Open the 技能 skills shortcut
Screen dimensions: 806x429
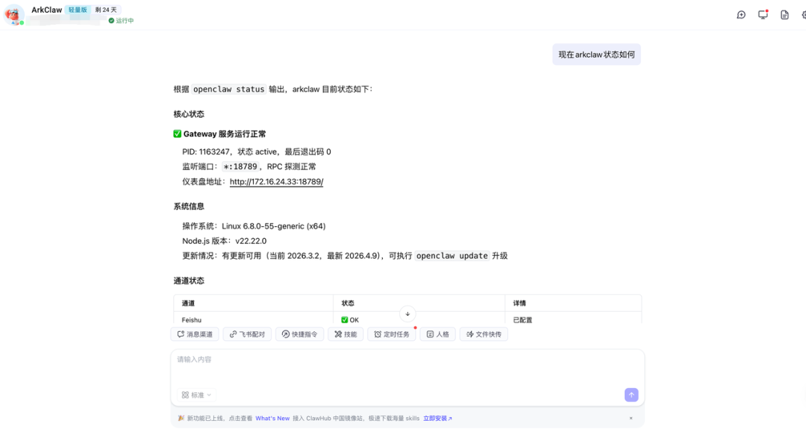click(346, 334)
